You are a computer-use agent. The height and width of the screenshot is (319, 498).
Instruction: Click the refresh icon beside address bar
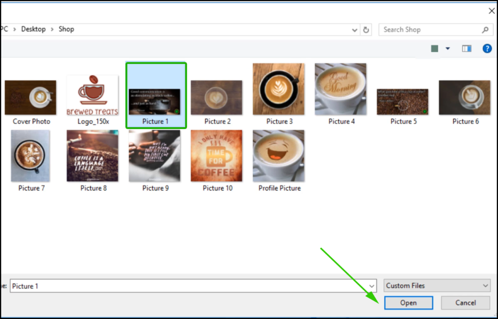point(366,30)
